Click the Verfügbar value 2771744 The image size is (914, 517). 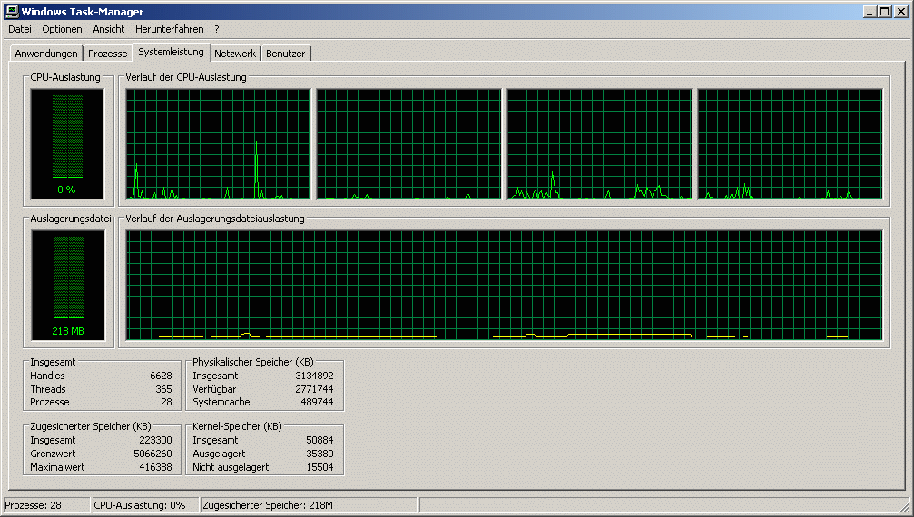pyautogui.click(x=314, y=389)
